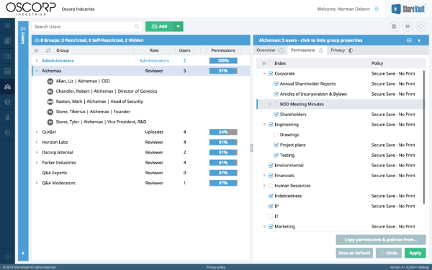Click the Apply button
432x270 pixels.
pyautogui.click(x=415, y=253)
